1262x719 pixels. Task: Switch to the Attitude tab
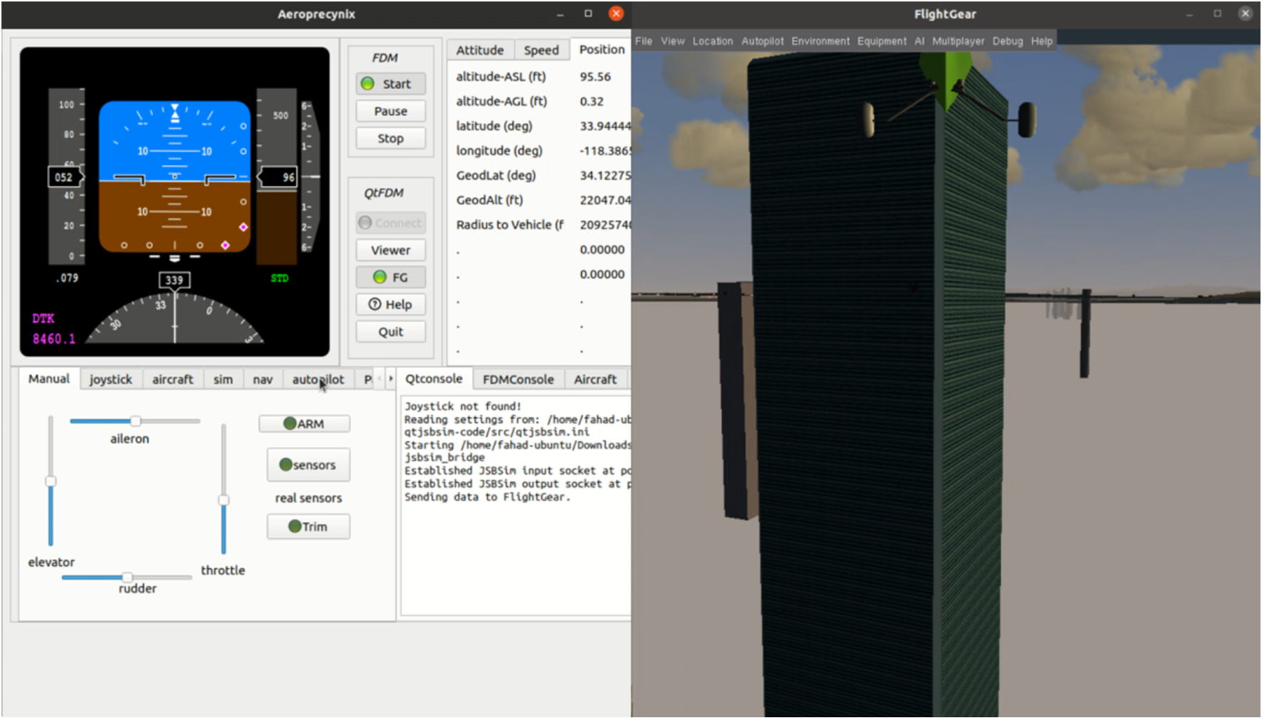click(x=479, y=50)
